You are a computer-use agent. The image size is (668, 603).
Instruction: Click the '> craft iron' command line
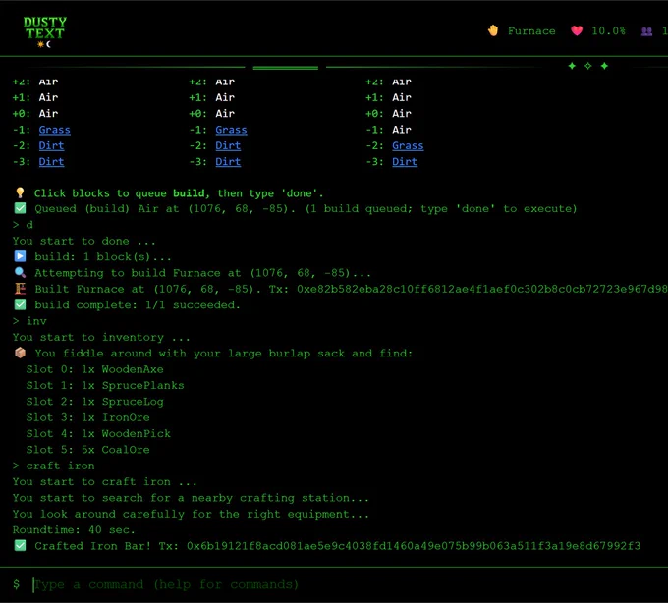pos(54,466)
